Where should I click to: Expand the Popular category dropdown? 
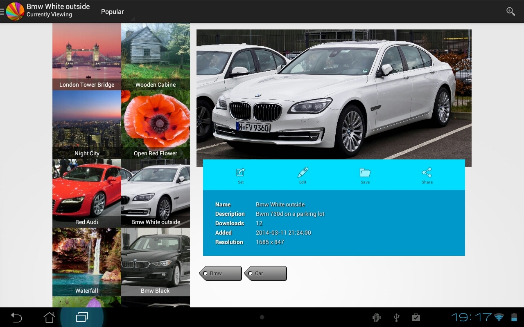[113, 12]
